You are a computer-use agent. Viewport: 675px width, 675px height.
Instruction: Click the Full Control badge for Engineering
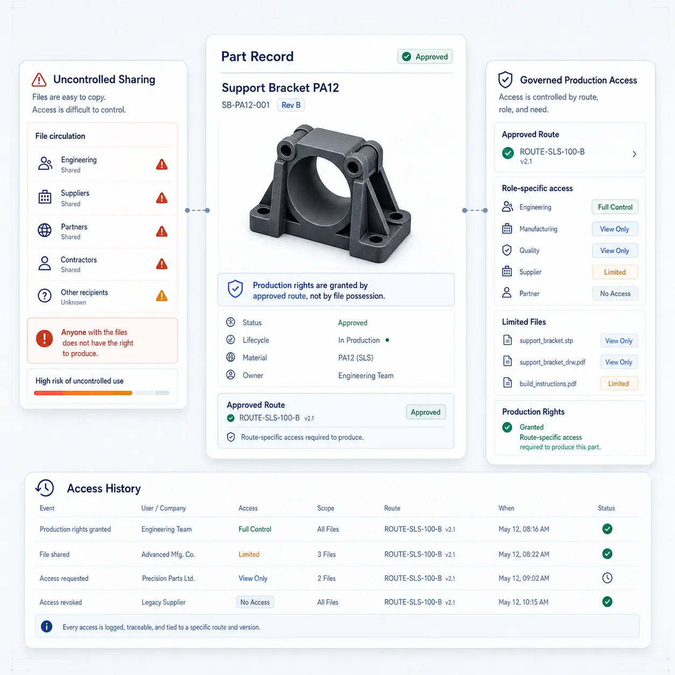[615, 207]
